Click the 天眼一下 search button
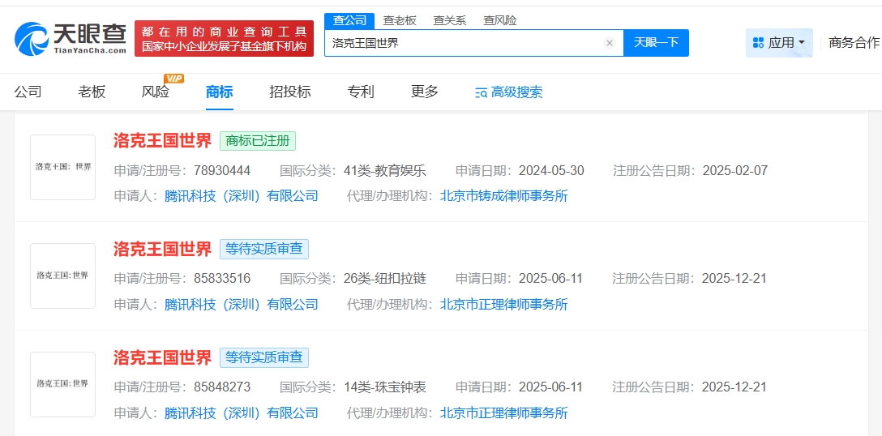882x436 pixels. 656,43
